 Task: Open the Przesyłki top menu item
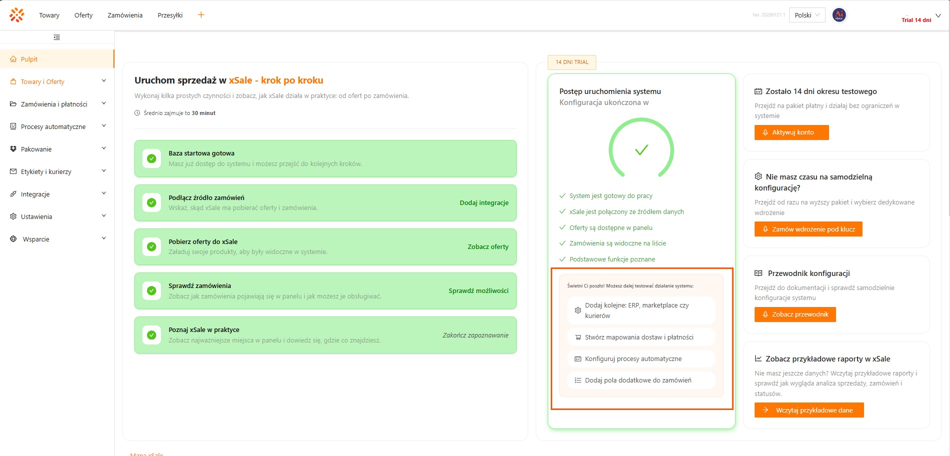pos(170,15)
